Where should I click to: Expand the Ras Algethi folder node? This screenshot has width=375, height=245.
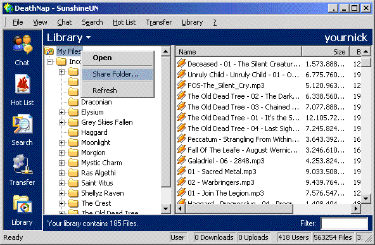pyautogui.click(x=61, y=173)
